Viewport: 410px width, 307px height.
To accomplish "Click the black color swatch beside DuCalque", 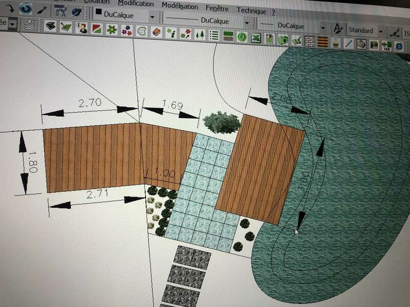I will point(98,14).
